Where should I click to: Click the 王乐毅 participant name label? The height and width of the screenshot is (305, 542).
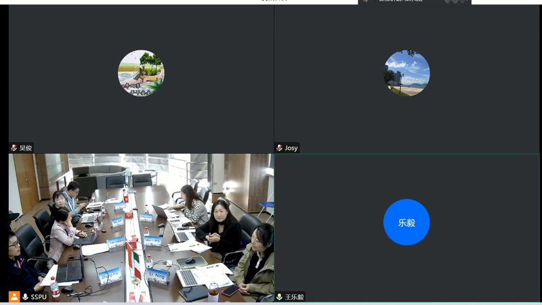(294, 297)
